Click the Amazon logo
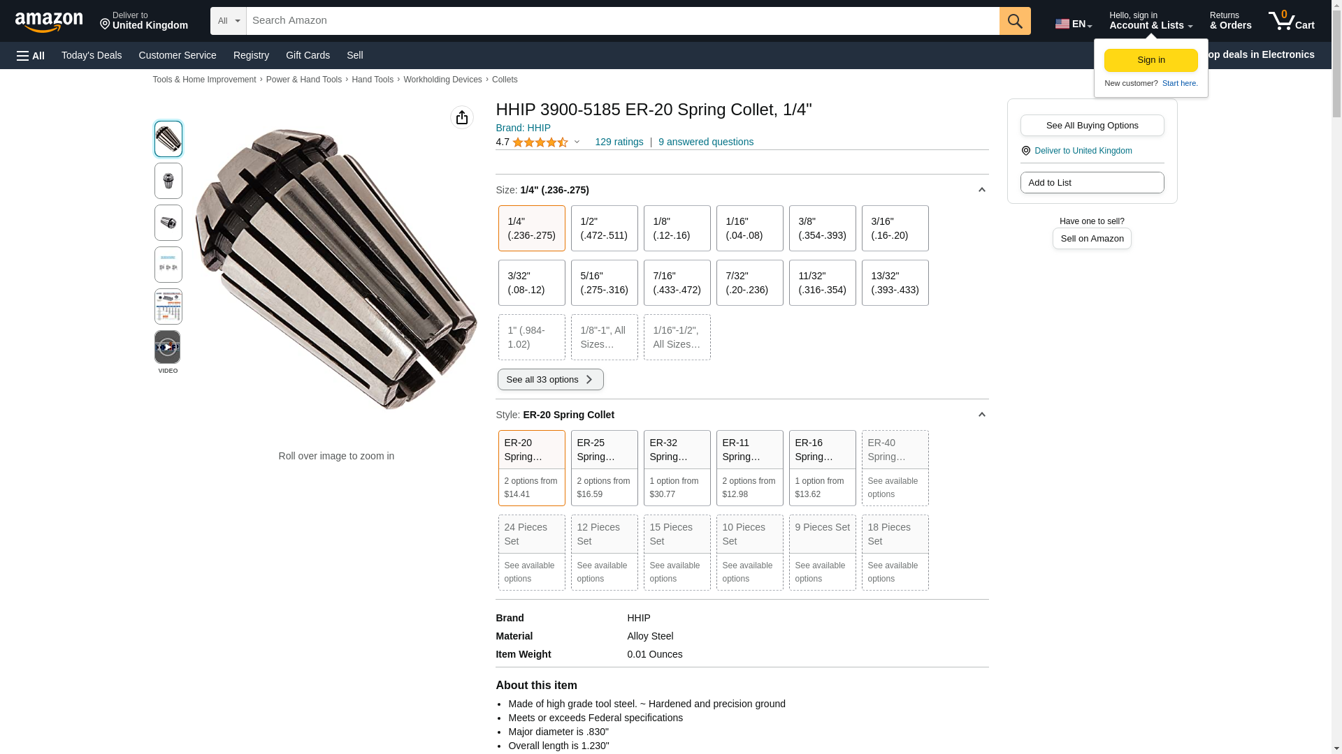This screenshot has height=754, width=1342. click(49, 22)
